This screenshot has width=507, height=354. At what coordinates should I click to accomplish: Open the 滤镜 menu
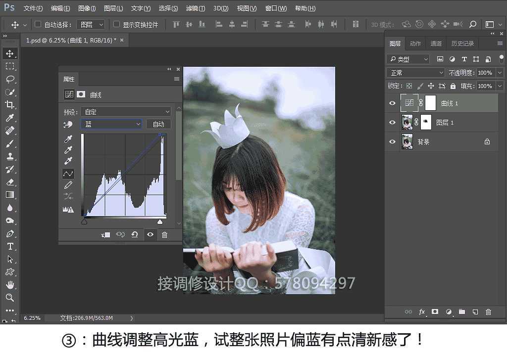[x=196, y=8]
